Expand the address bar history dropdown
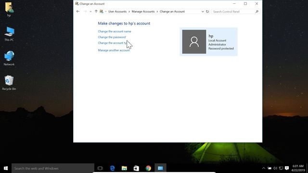308x173 pixels. (x=203, y=12)
